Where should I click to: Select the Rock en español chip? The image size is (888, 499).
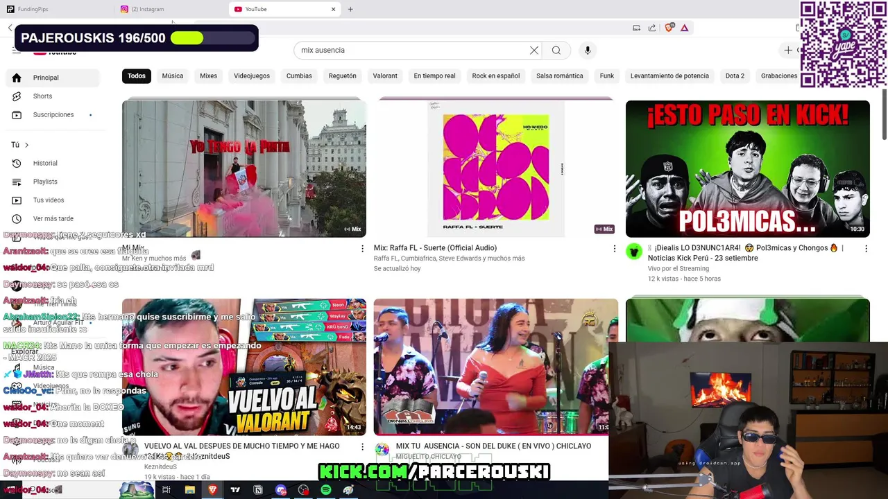pos(496,76)
